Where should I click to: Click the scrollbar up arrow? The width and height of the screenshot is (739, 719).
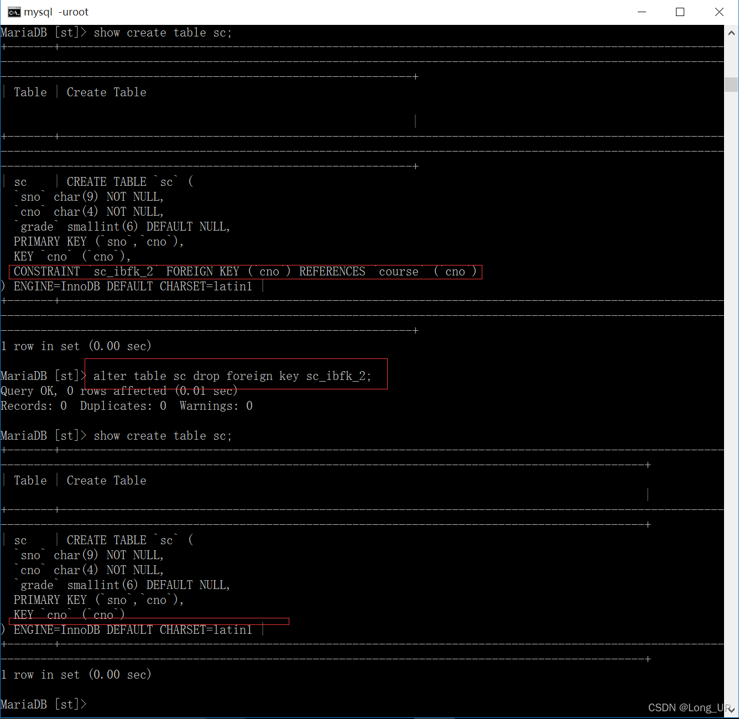coord(731,33)
